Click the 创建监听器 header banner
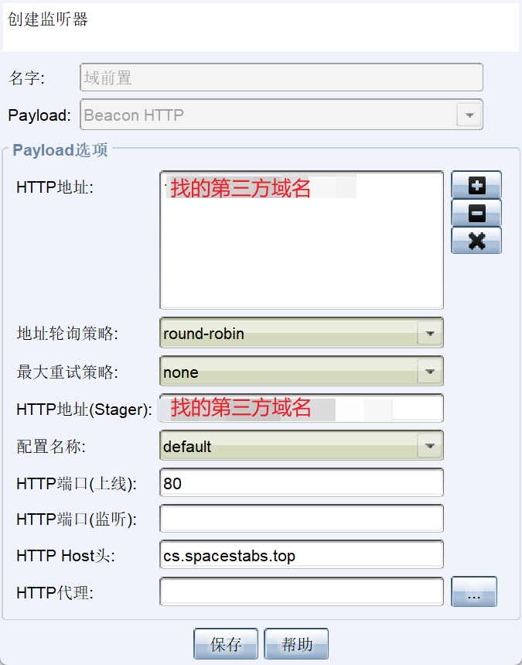Screen dimensions: 522x665 point(260,26)
